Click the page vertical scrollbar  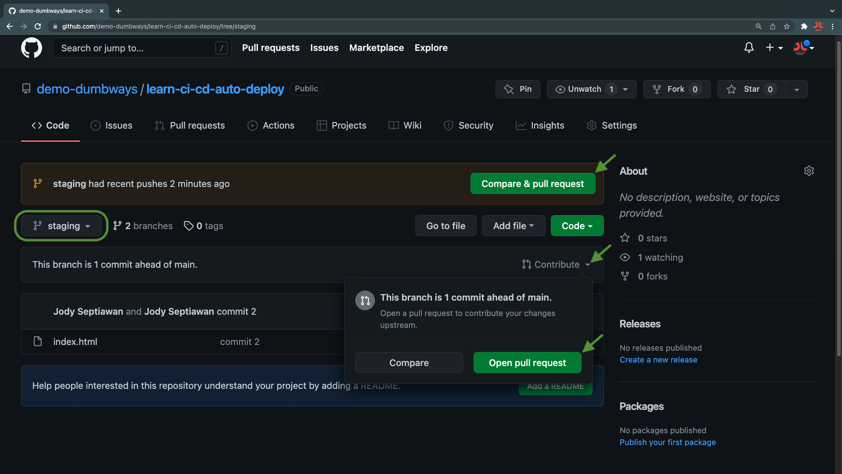[838, 197]
